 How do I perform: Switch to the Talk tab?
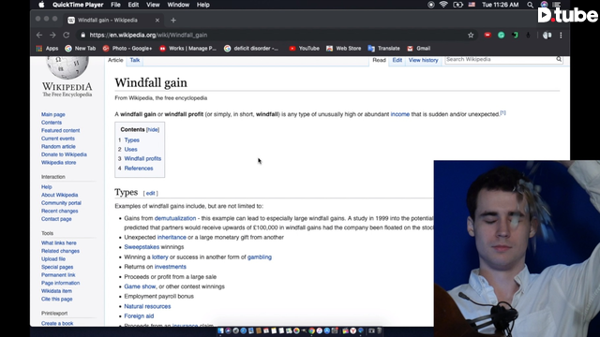pyautogui.click(x=135, y=60)
